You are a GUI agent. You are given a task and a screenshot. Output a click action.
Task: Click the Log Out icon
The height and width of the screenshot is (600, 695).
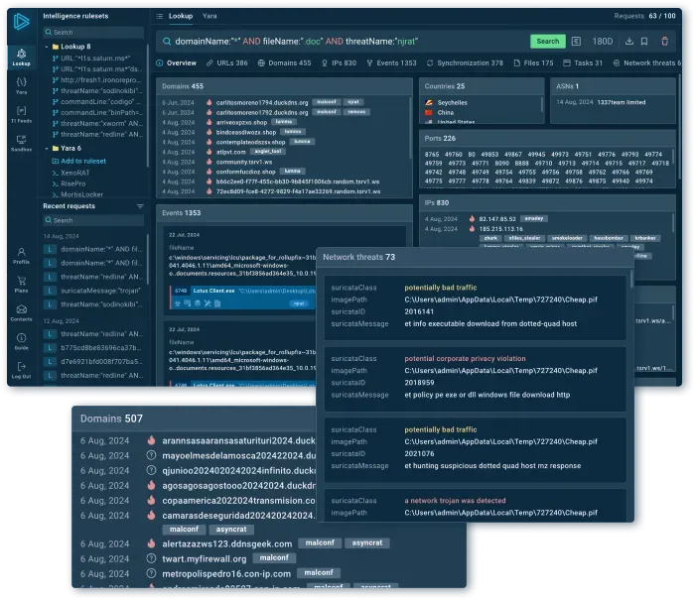click(21, 367)
